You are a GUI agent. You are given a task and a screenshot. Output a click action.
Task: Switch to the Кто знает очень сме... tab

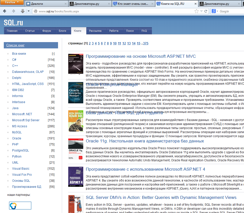tap(133, 4)
